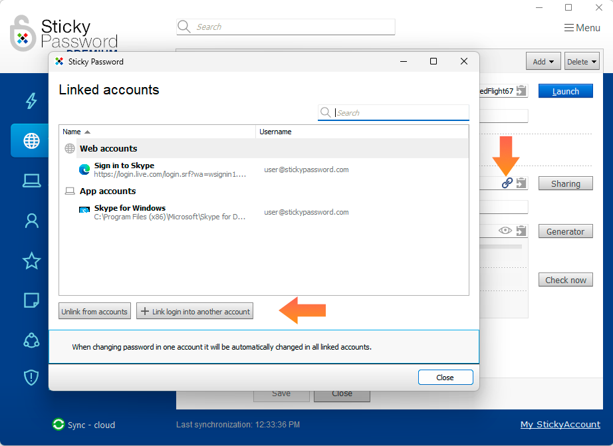The height and width of the screenshot is (446, 613).
Task: Click the Check now button
Action: point(565,280)
